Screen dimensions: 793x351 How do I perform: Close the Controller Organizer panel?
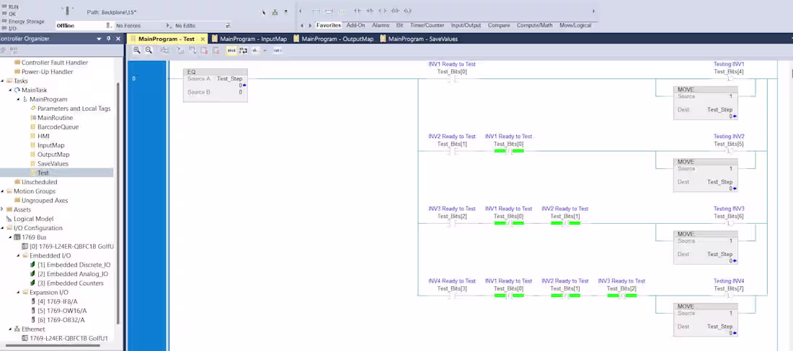click(118, 38)
